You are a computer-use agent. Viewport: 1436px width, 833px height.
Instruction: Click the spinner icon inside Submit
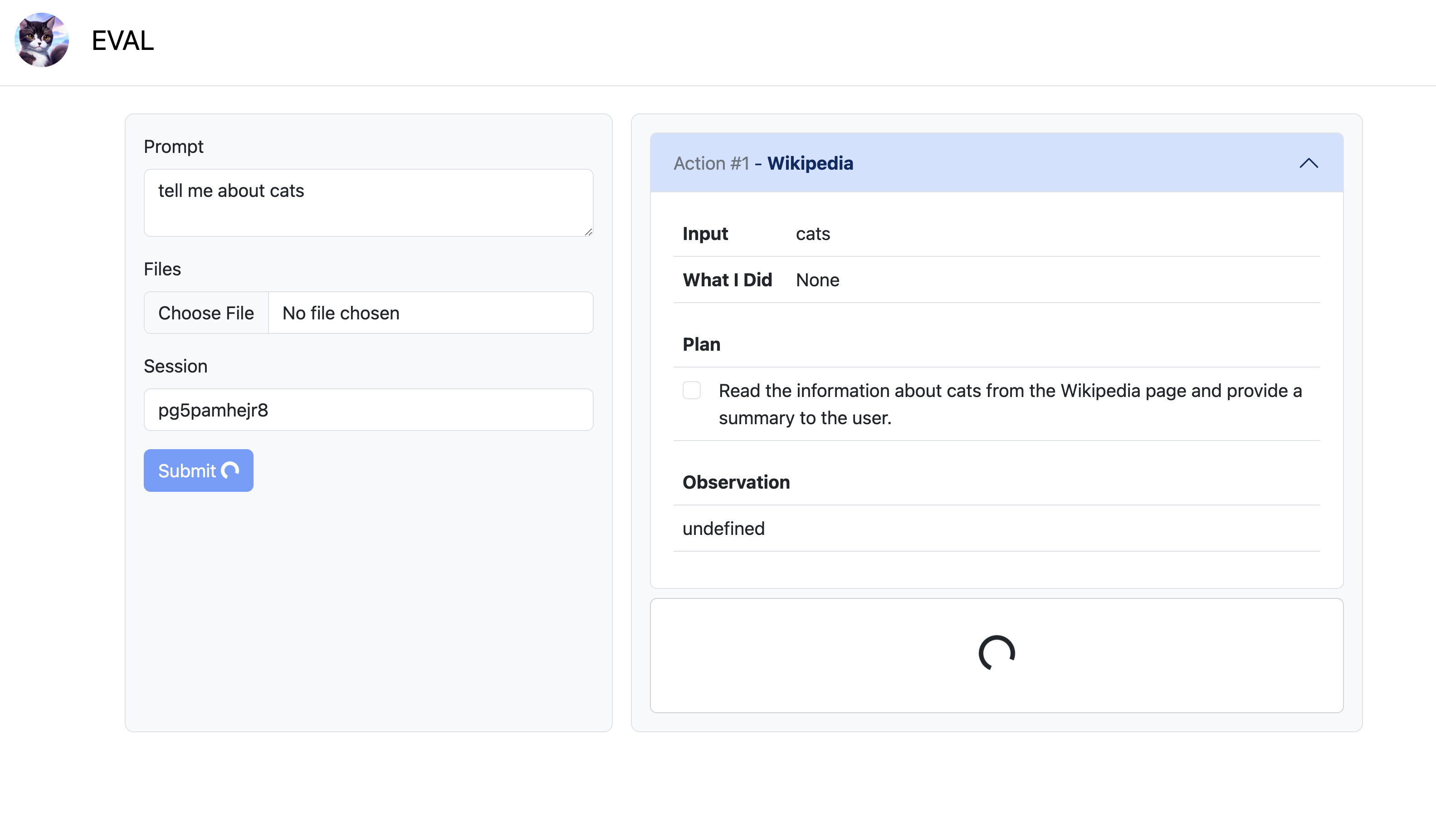click(x=230, y=470)
